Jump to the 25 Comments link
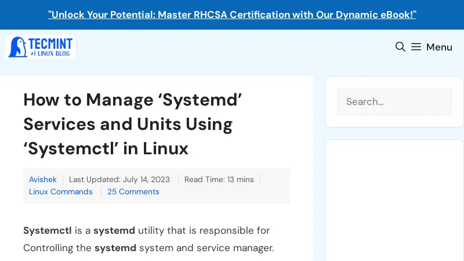The image size is (464, 261). point(133,191)
